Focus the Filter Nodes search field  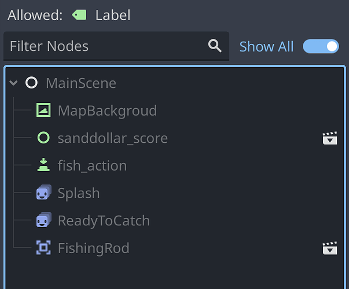click(116, 46)
